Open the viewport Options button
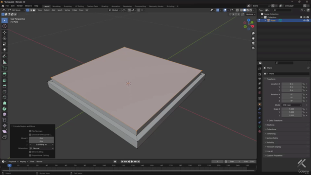 click(x=251, y=14)
